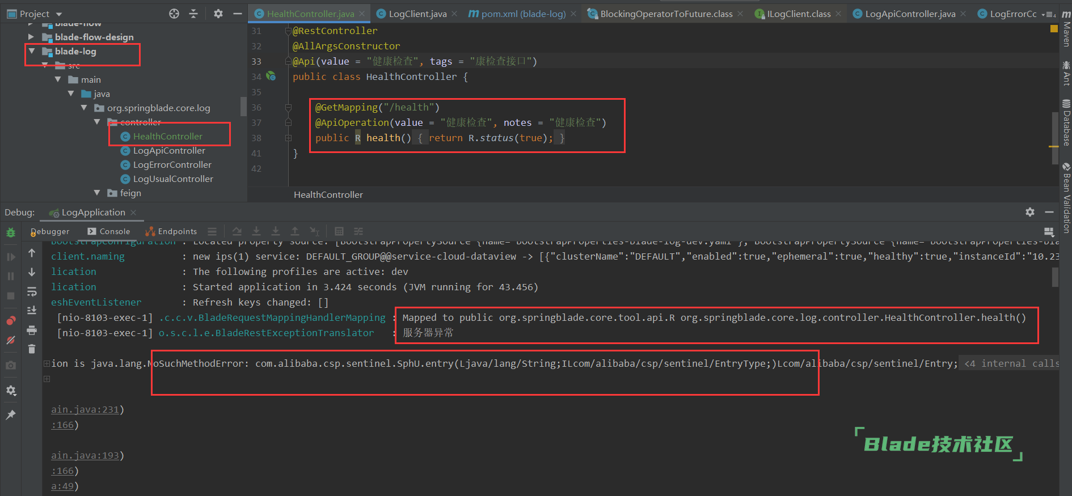Open the Endpoints tab
The image size is (1072, 496).
(171, 231)
